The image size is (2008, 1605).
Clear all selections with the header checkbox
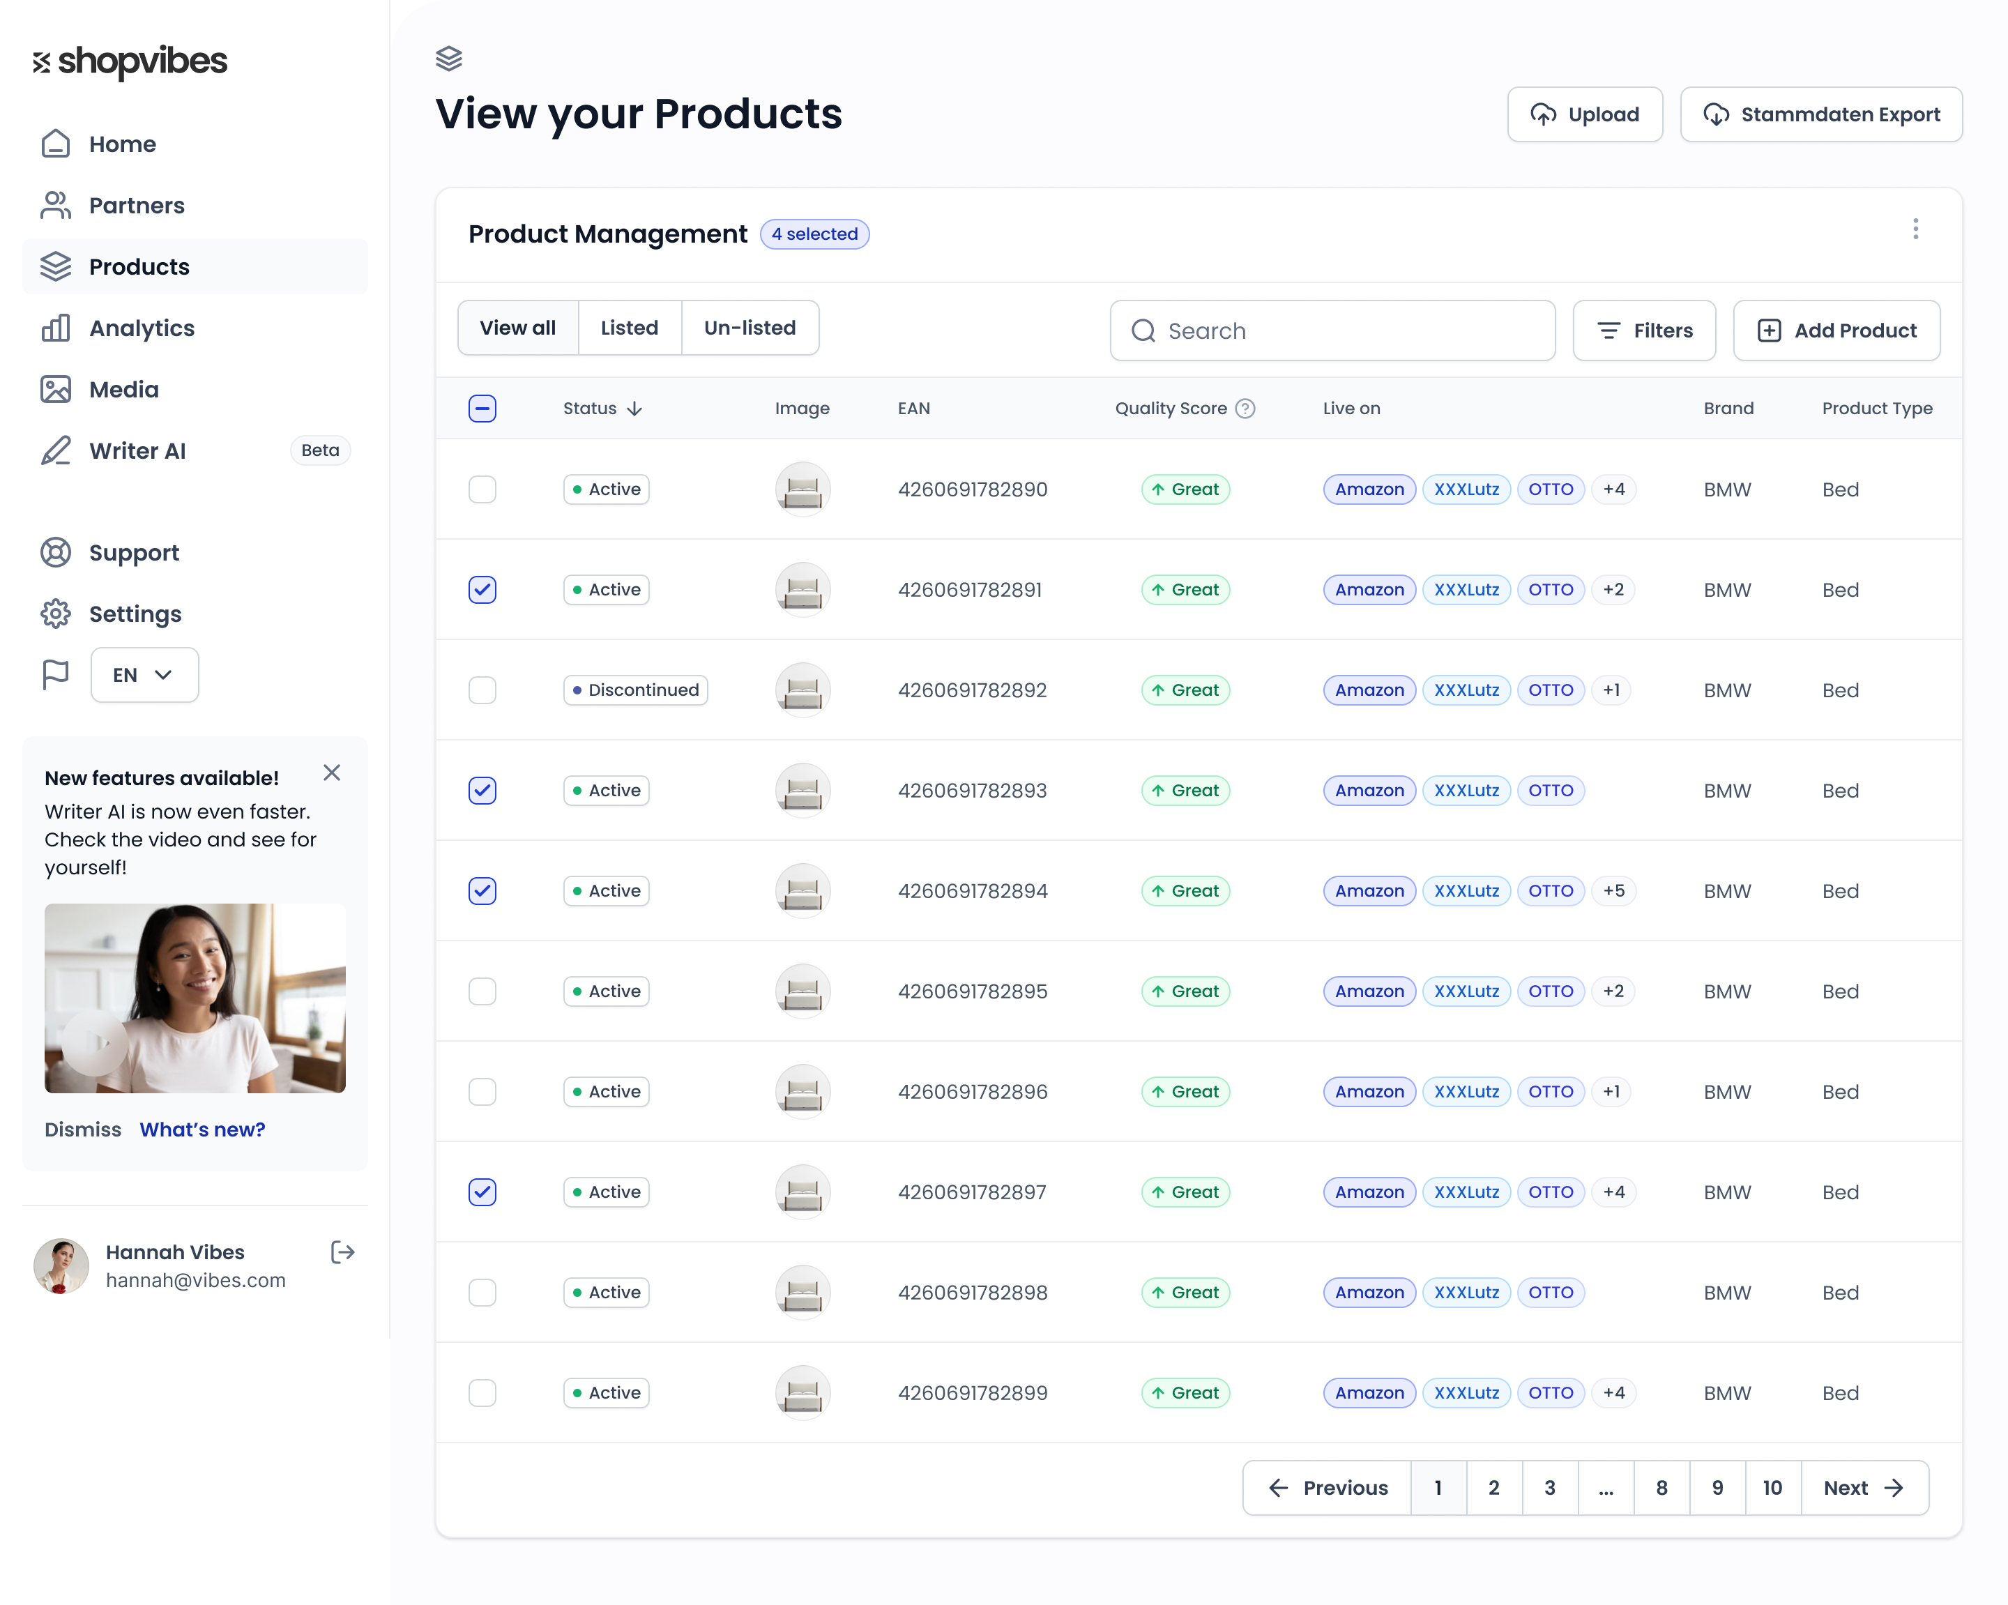pos(482,408)
